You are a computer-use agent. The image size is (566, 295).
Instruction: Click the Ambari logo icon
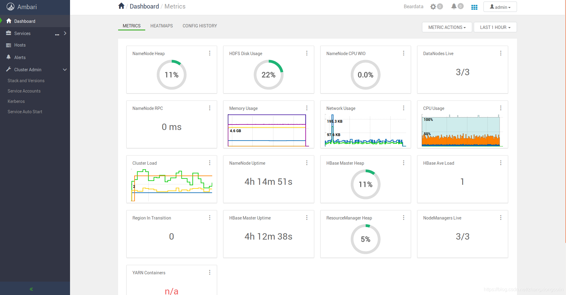(x=10, y=7)
